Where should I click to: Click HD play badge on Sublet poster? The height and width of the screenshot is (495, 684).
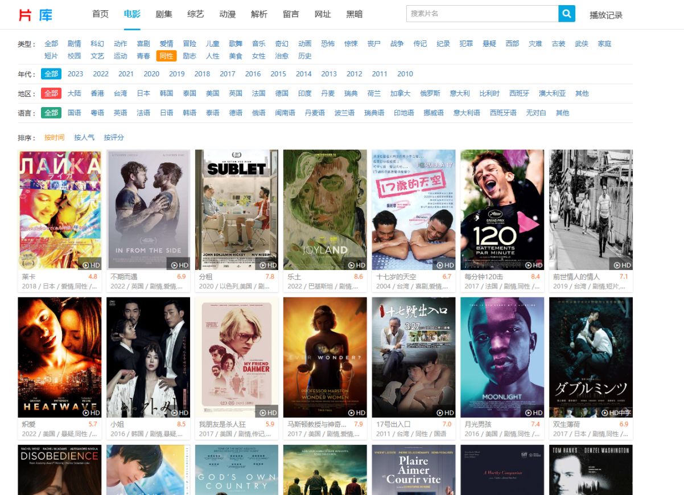pos(267,265)
